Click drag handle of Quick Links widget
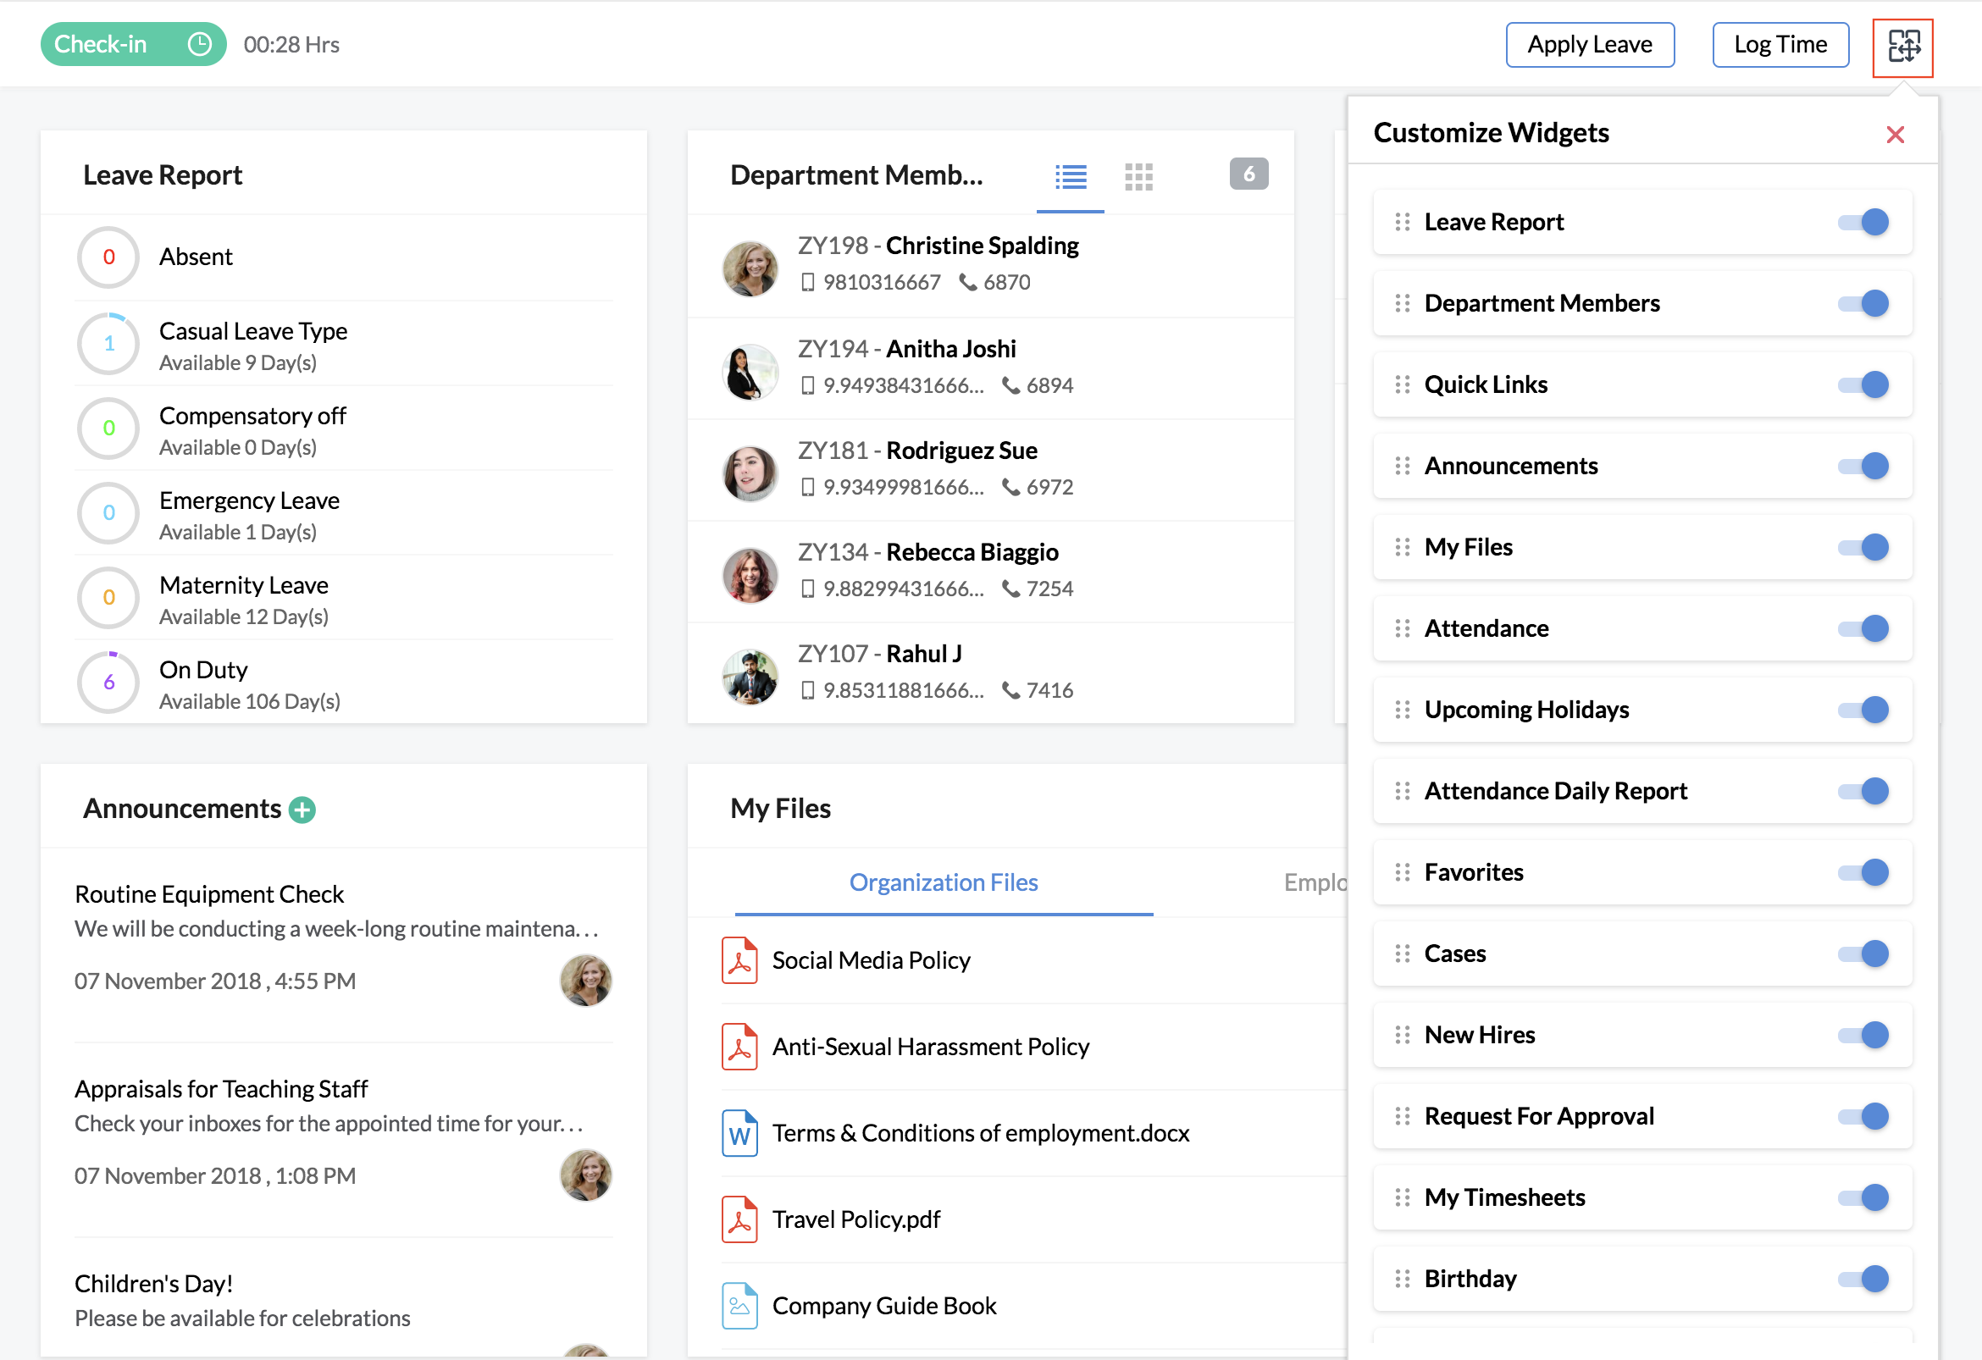 coord(1402,384)
